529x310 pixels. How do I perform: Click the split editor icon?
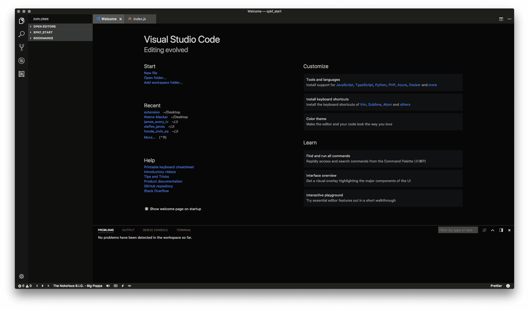click(501, 19)
